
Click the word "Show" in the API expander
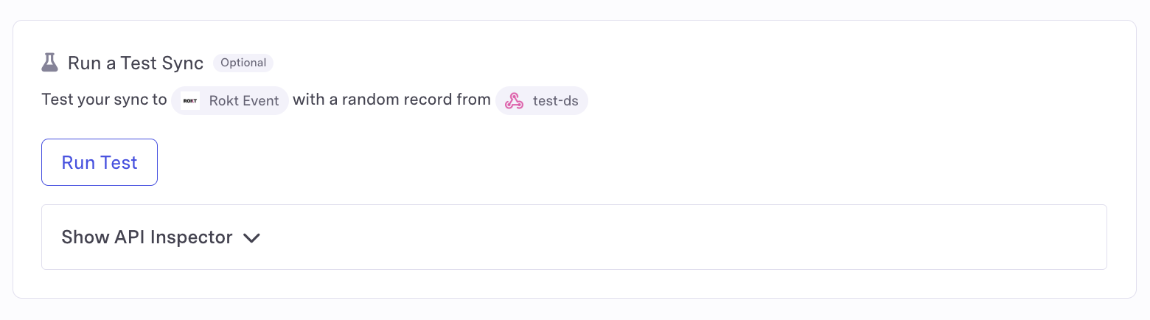(x=86, y=237)
